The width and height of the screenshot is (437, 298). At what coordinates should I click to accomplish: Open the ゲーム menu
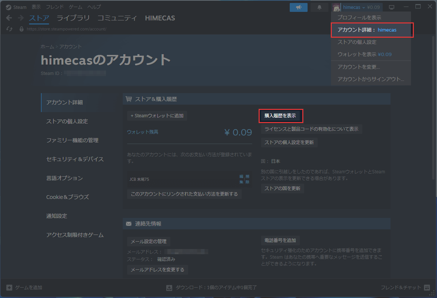(x=75, y=7)
